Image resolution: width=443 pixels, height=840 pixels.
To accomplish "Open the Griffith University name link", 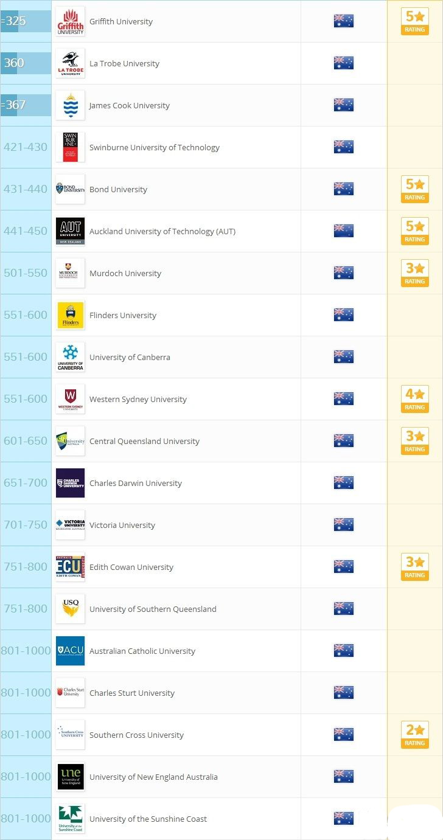I will click(121, 22).
